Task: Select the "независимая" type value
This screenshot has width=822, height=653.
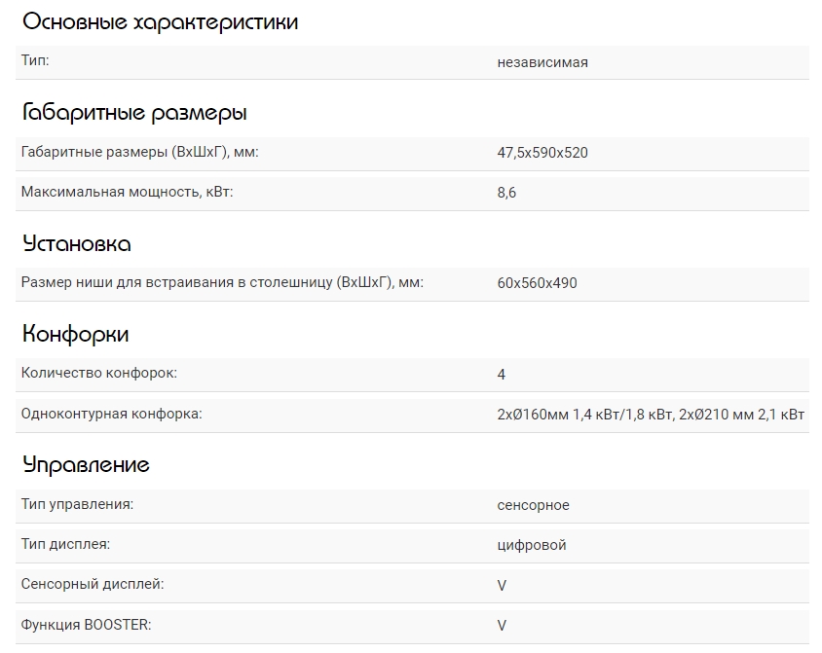Action: click(x=542, y=62)
